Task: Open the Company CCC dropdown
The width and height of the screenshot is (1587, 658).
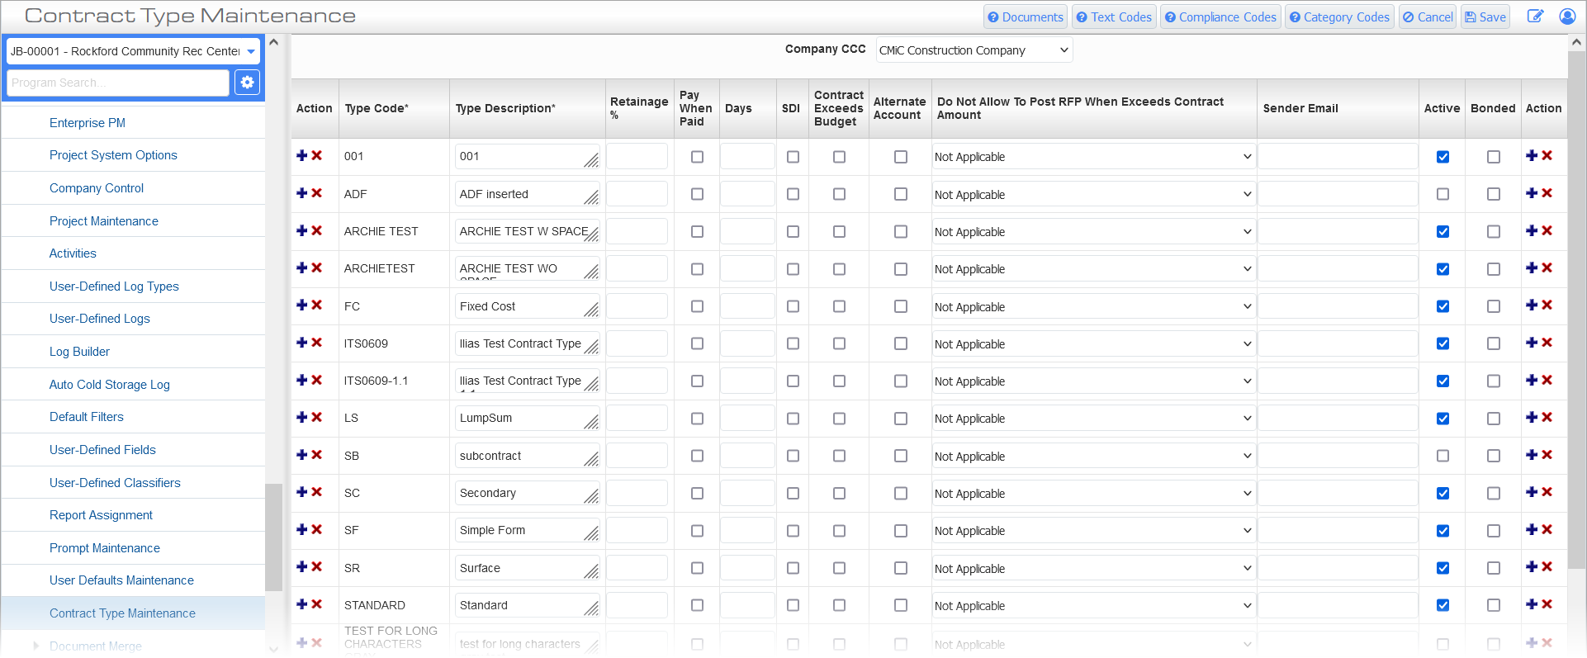Action: coord(974,50)
